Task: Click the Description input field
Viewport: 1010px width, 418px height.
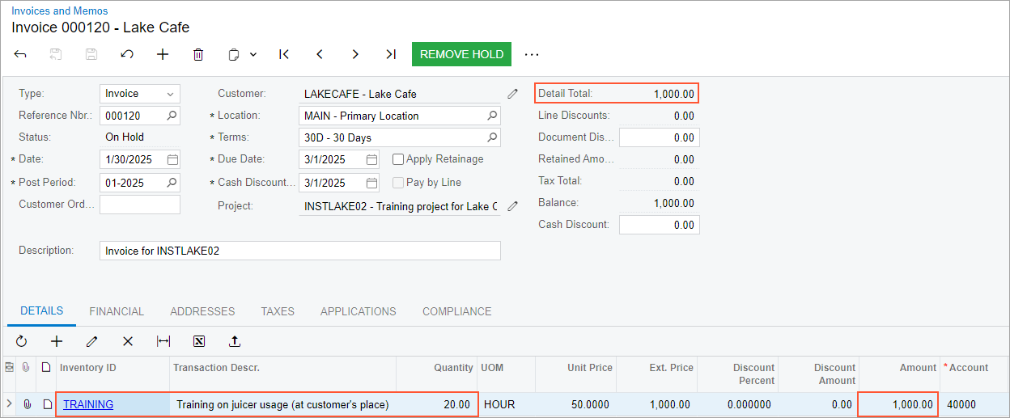Action: pos(299,251)
